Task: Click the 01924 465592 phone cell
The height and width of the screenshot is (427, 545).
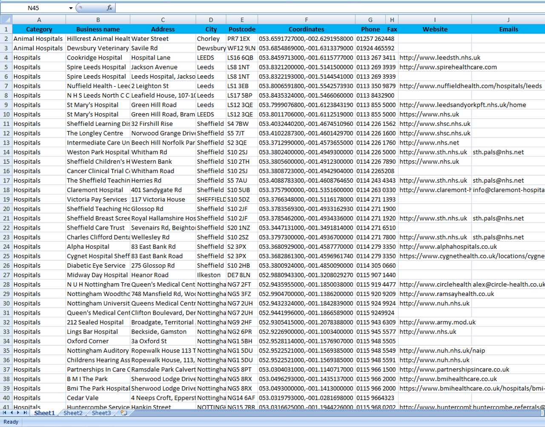Action: [370, 48]
